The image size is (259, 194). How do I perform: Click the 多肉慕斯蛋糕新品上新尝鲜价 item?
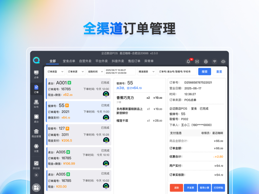coord(139,111)
